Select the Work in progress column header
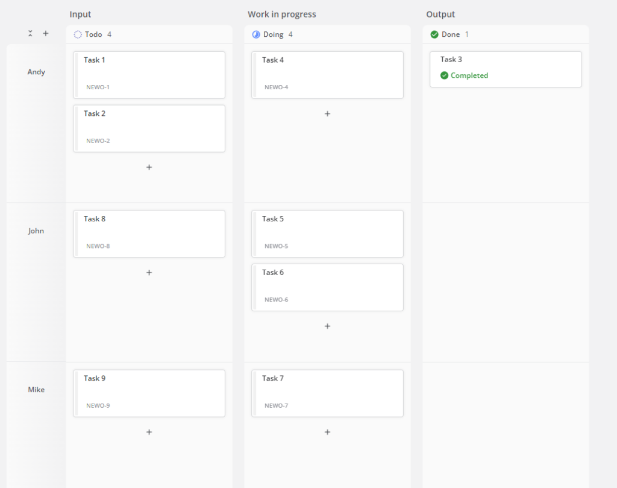Screen dimensions: 617x488 281,14
